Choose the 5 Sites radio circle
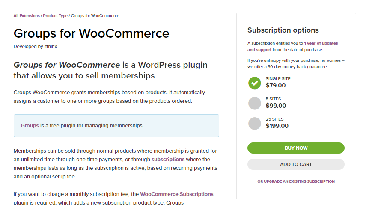 [x=254, y=103]
